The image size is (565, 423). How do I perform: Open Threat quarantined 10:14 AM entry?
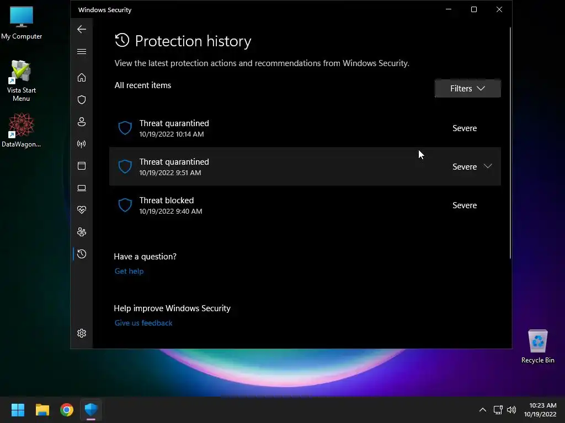click(305, 128)
